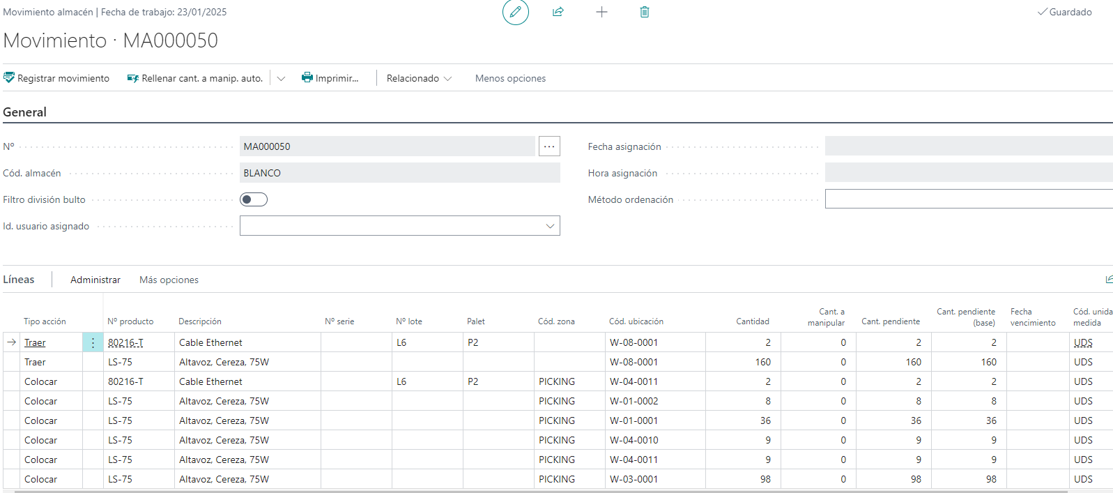Click Registrar movimiento
This screenshot has height=493, width=1113.
point(56,78)
